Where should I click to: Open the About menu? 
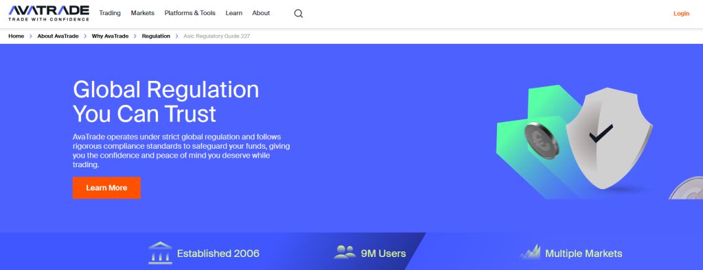(x=261, y=13)
